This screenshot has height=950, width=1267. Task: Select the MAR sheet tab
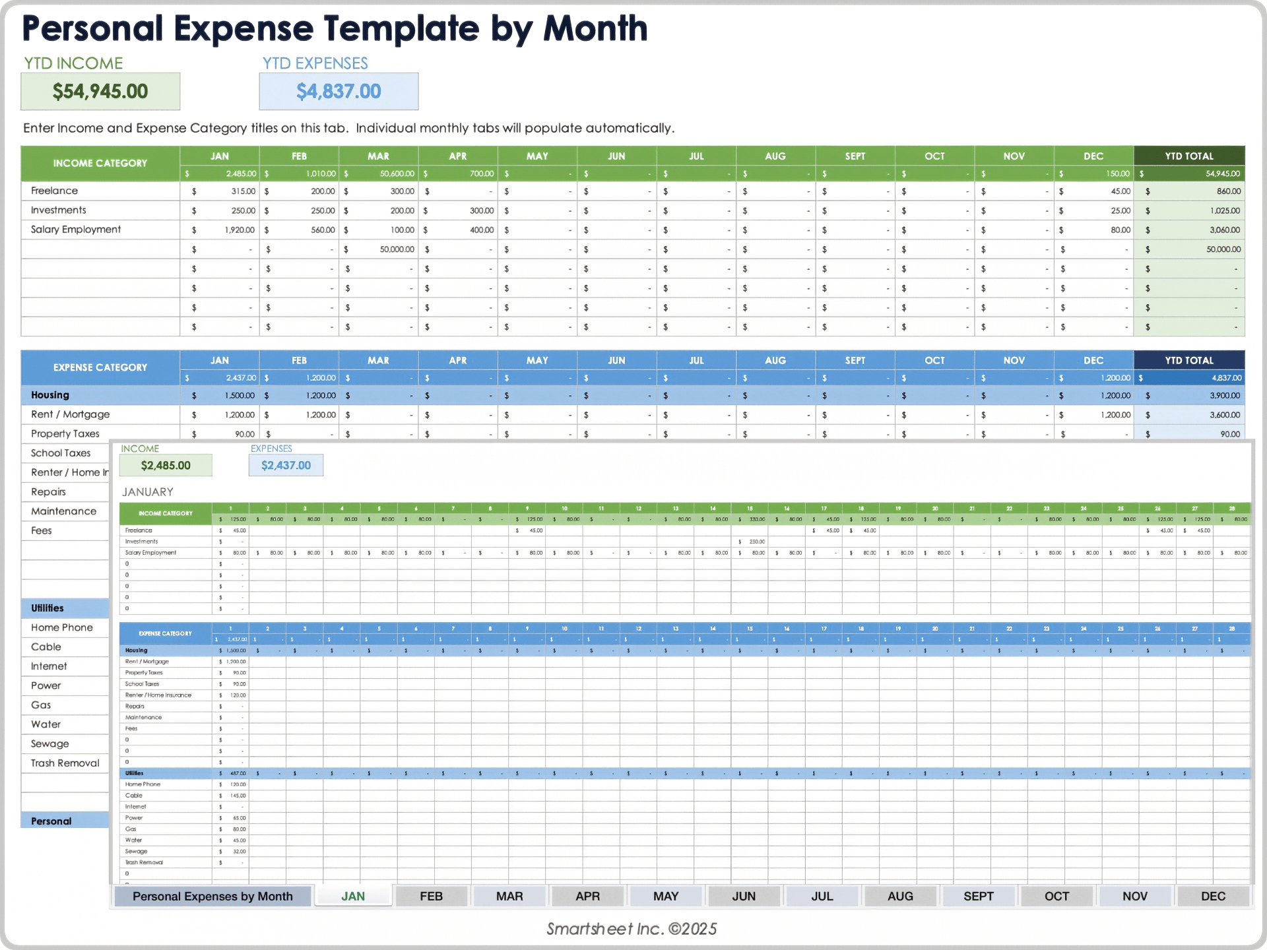pos(509,895)
